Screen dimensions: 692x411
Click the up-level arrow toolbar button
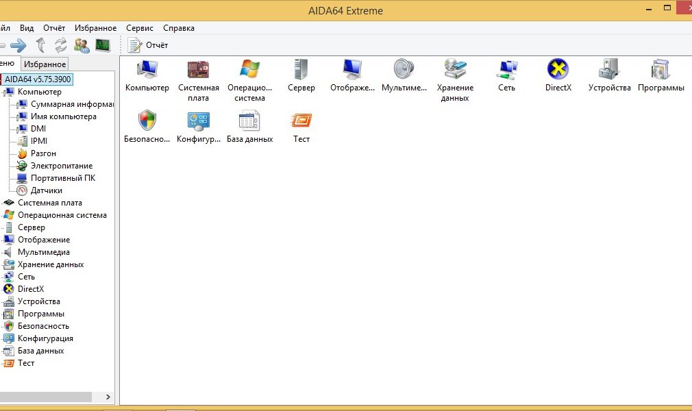tap(40, 45)
